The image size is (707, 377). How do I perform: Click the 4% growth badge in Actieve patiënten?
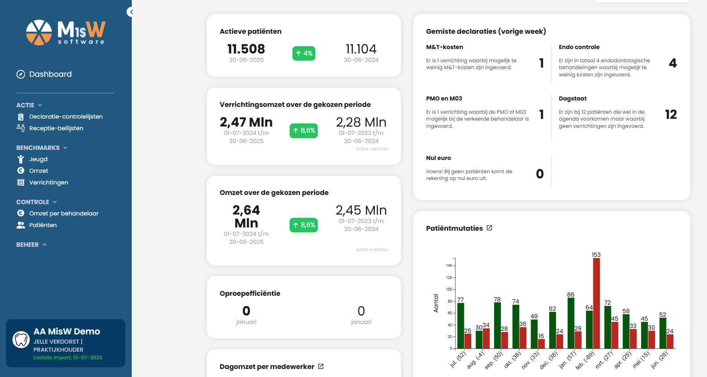[x=304, y=53]
